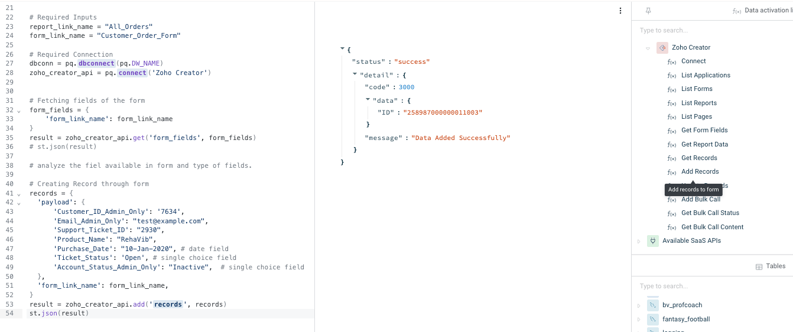Select the List Applications function

click(x=706, y=76)
